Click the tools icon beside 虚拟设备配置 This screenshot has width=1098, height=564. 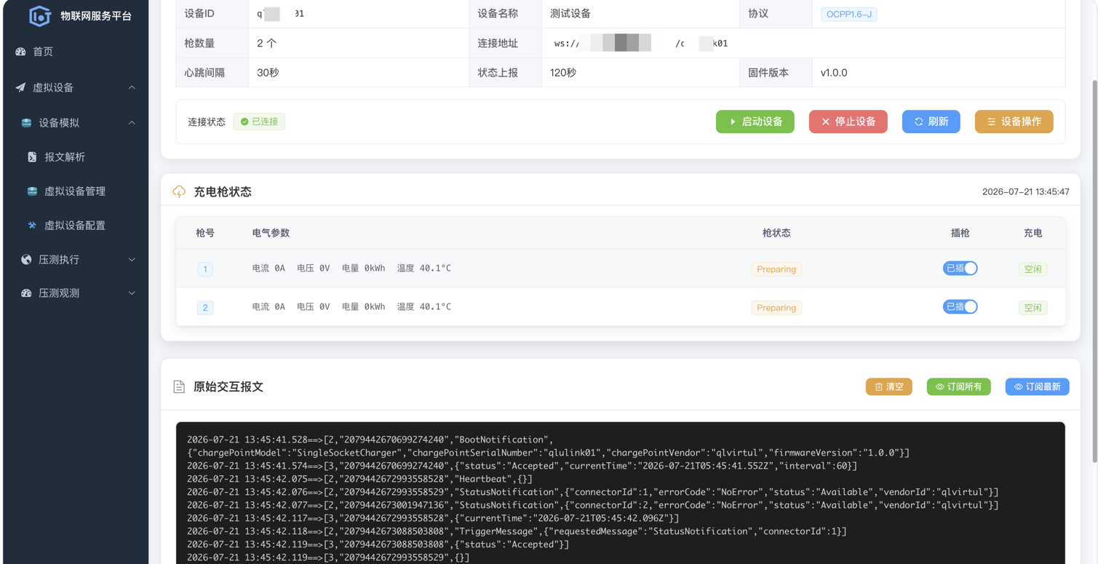[x=32, y=226]
